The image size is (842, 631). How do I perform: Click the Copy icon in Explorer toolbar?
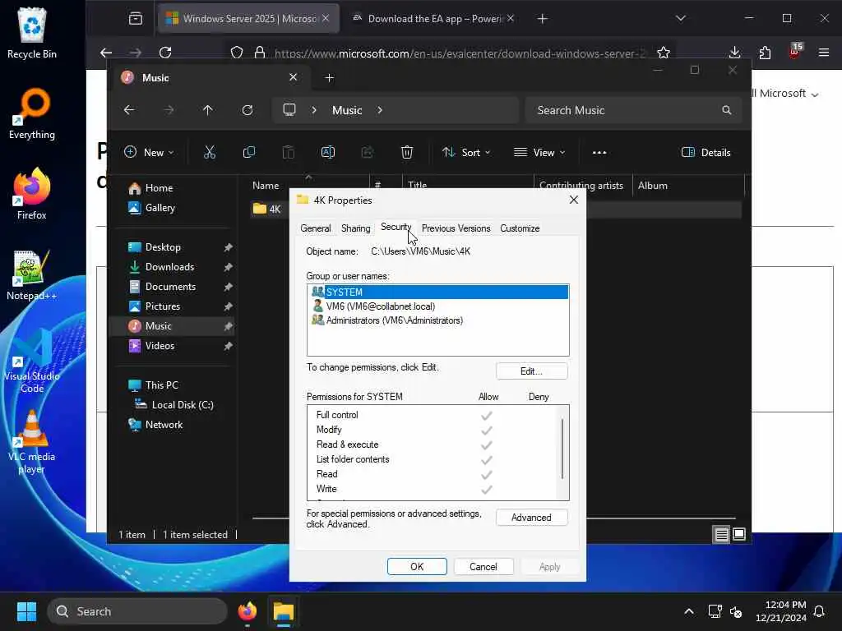coord(248,152)
